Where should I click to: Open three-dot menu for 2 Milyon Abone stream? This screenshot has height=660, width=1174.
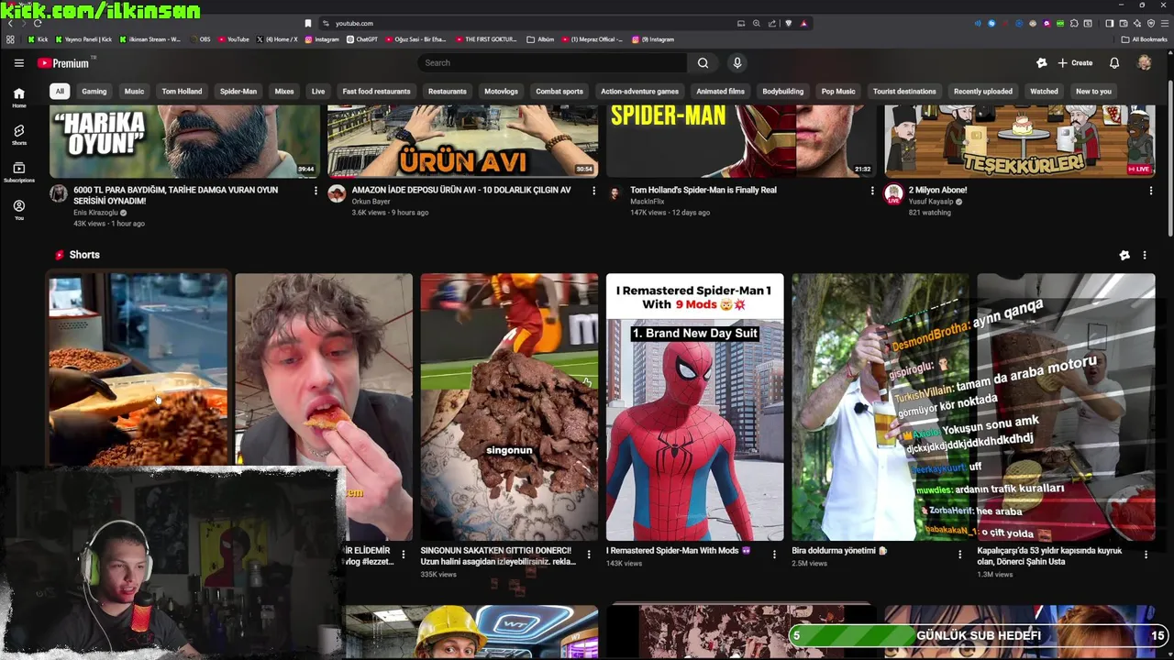(x=1150, y=191)
